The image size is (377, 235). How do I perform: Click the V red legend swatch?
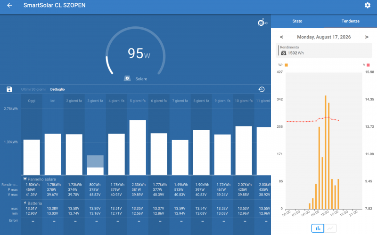368,65
